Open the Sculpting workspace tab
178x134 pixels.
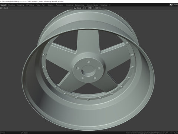point(20,5)
